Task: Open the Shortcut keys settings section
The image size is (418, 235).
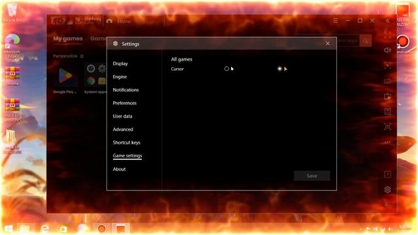Action: click(x=126, y=142)
